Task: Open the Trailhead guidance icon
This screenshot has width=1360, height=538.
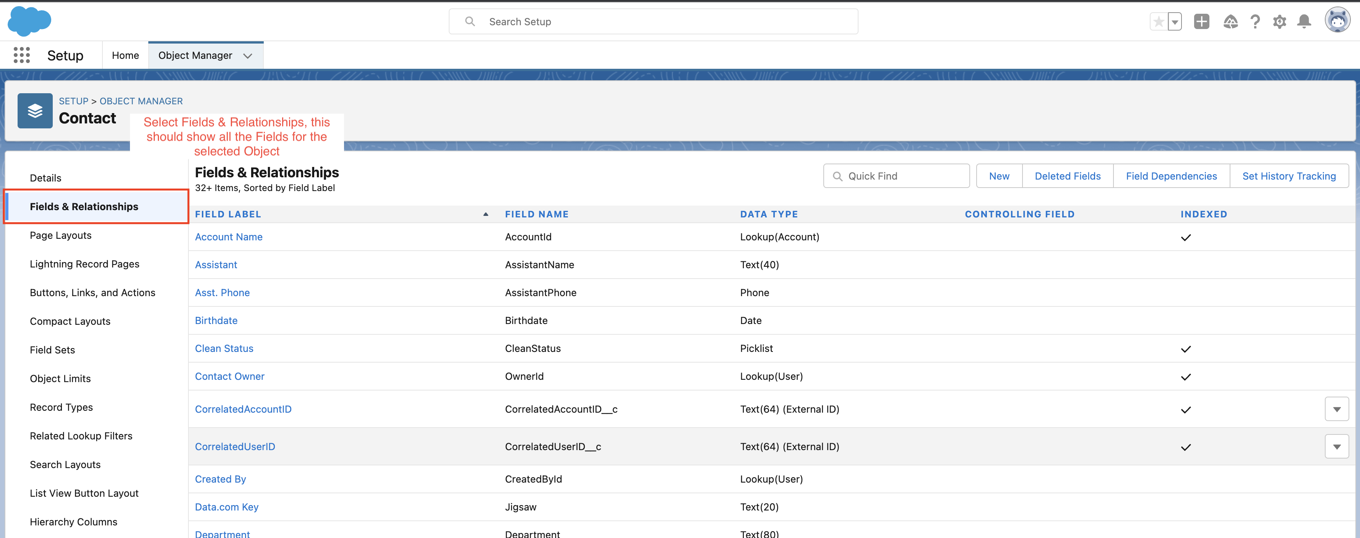Action: point(1231,22)
